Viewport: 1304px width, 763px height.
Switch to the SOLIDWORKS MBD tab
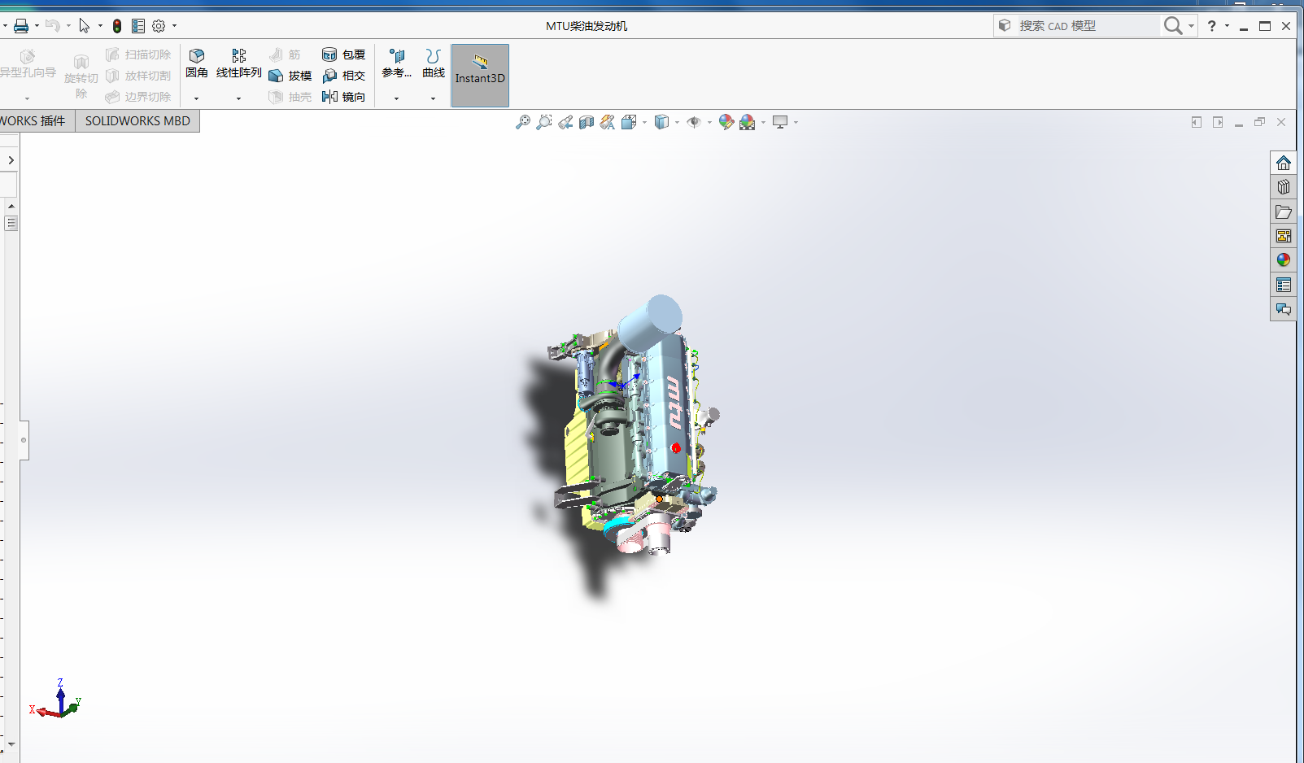(137, 120)
